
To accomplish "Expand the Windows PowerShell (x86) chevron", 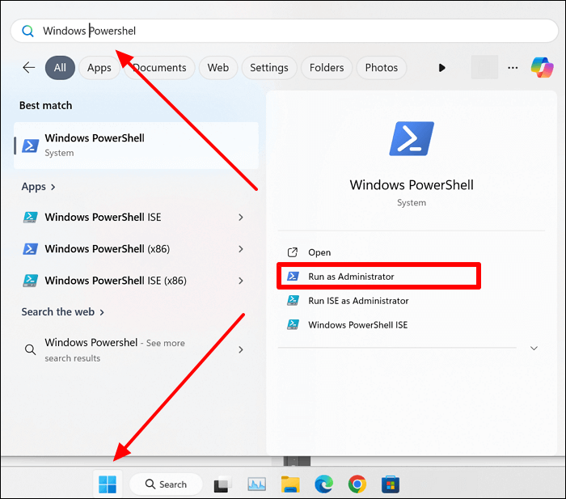I will [x=241, y=249].
